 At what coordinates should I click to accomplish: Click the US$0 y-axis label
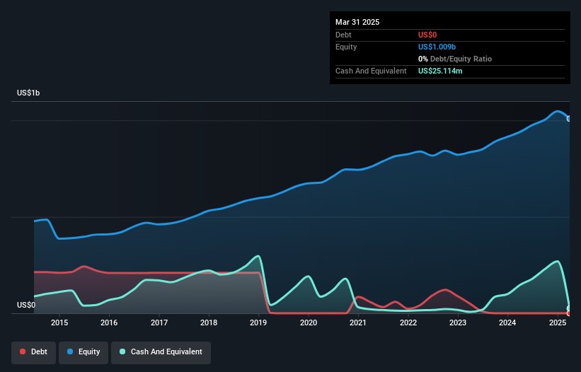pos(27,305)
